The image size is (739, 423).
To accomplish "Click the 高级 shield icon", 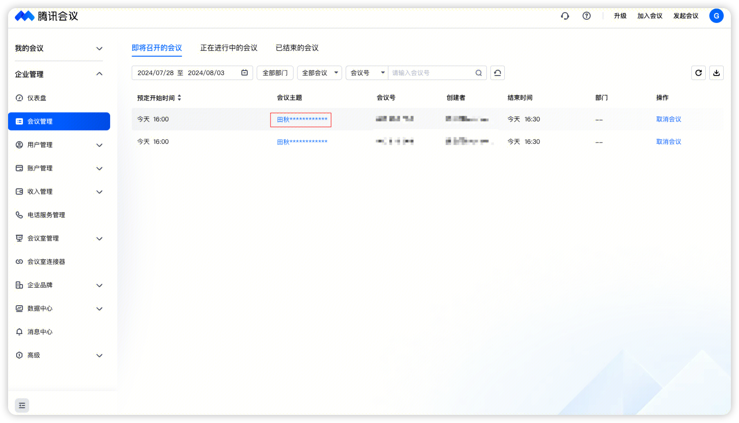I will pos(19,355).
